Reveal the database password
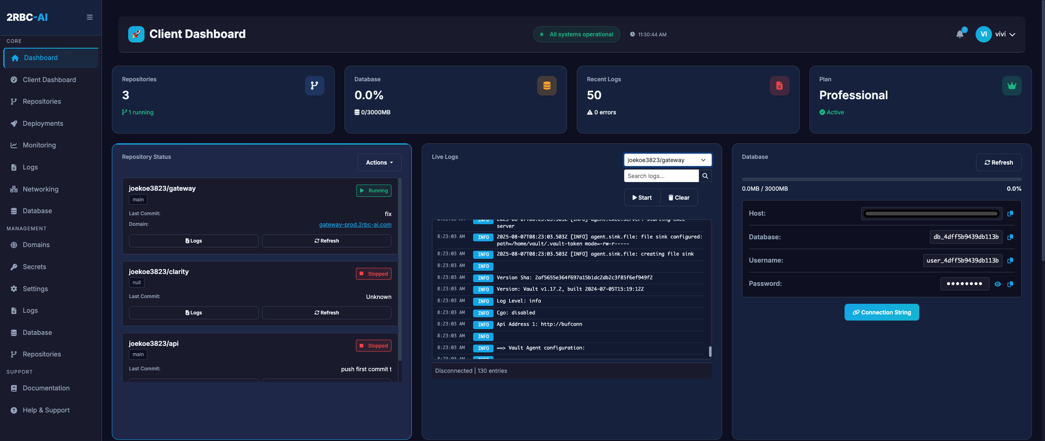The width and height of the screenshot is (1045, 441). [998, 284]
